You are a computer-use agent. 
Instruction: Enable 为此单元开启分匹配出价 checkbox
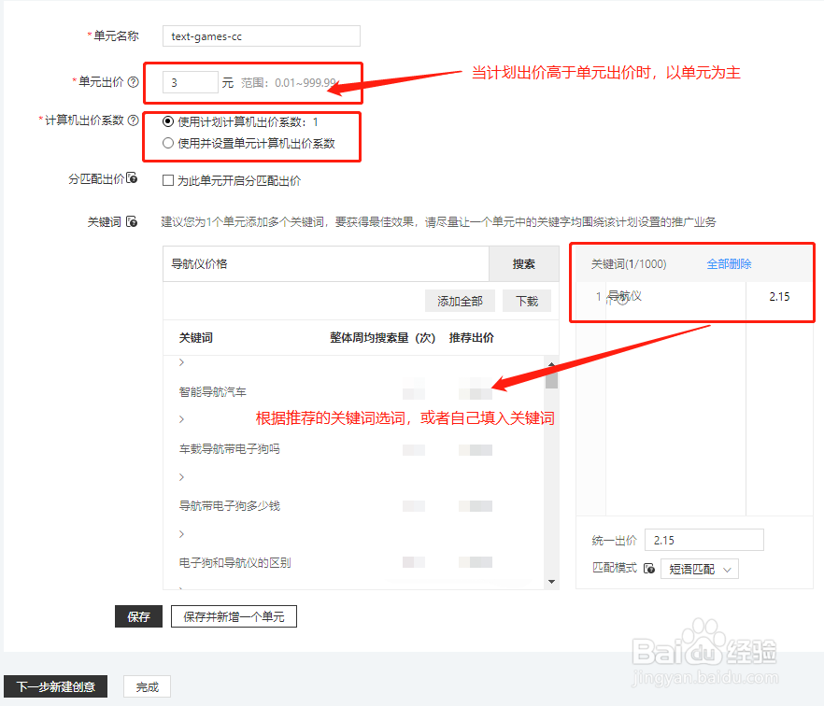tap(169, 179)
